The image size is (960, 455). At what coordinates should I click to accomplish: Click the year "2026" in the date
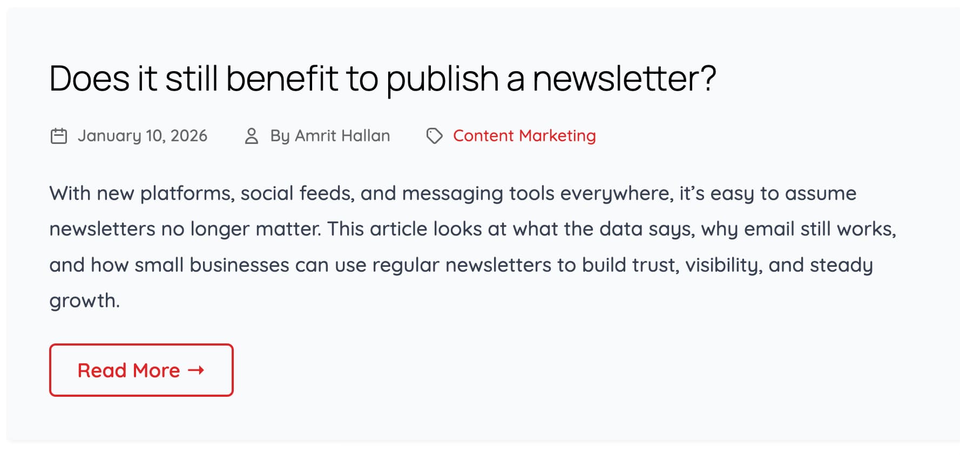click(188, 136)
